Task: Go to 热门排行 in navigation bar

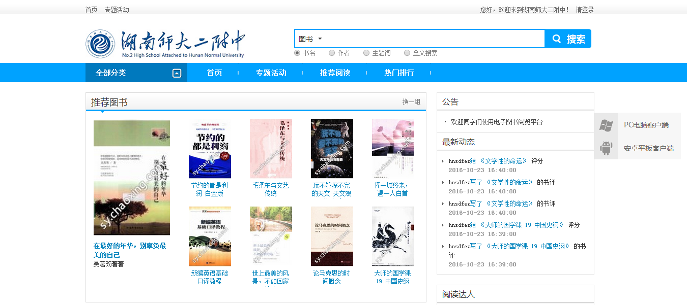Action: pyautogui.click(x=399, y=73)
